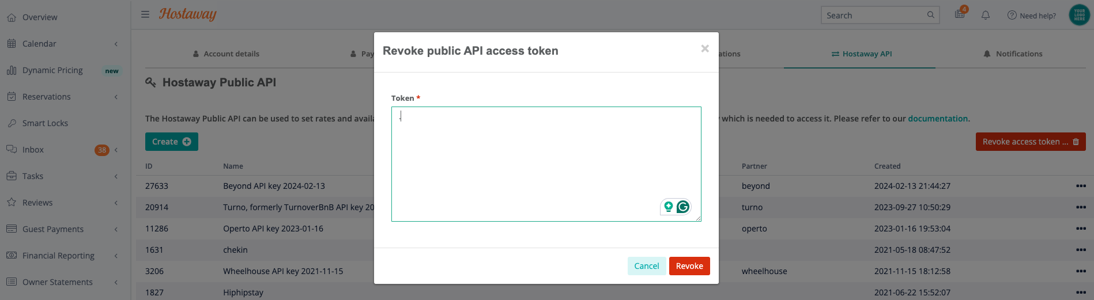Switch to the Notifications tab
Screen dimensions: 1094x300
click(1013, 54)
